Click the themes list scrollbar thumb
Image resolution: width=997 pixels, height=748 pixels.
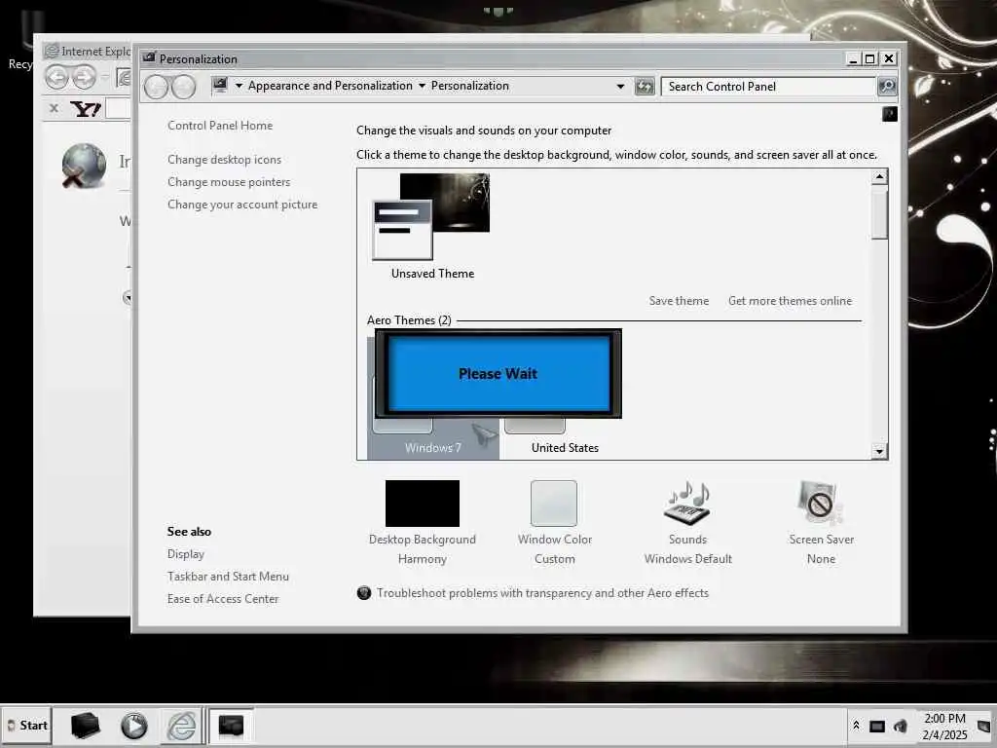879,213
